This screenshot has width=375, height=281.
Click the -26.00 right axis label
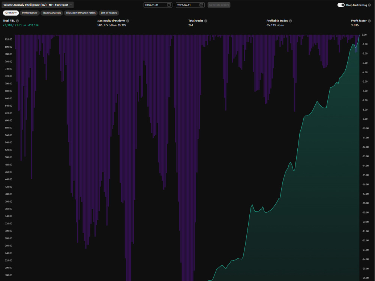pos(365,278)
